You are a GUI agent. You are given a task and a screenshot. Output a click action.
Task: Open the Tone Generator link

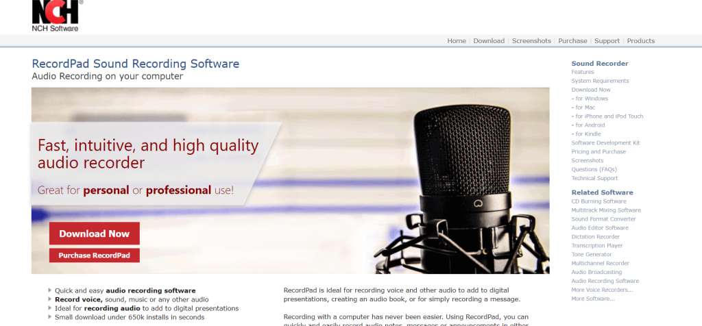tap(592, 255)
